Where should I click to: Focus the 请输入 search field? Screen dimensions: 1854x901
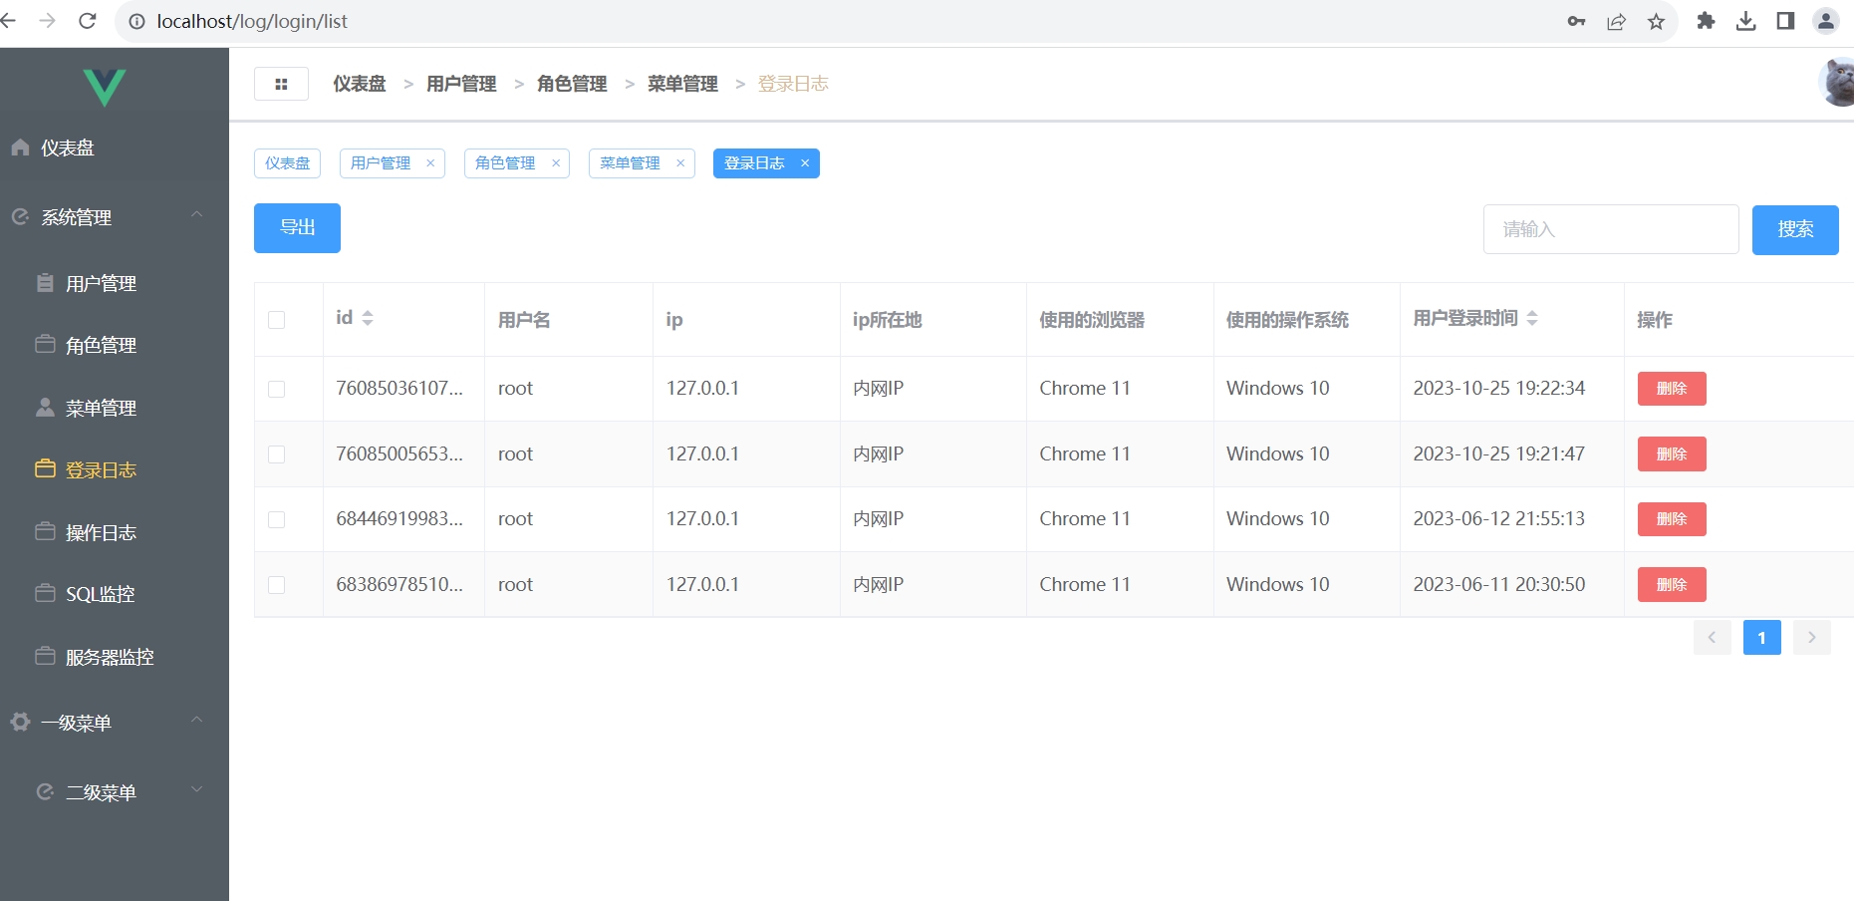coord(1611,229)
